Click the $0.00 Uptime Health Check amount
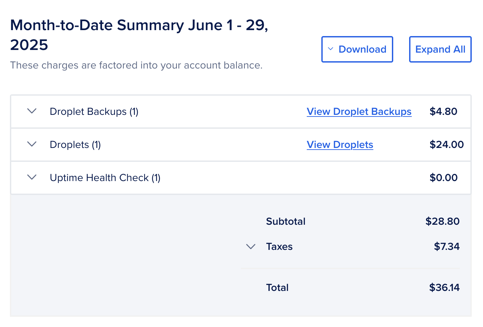This screenshot has height=327, width=483. click(x=444, y=178)
